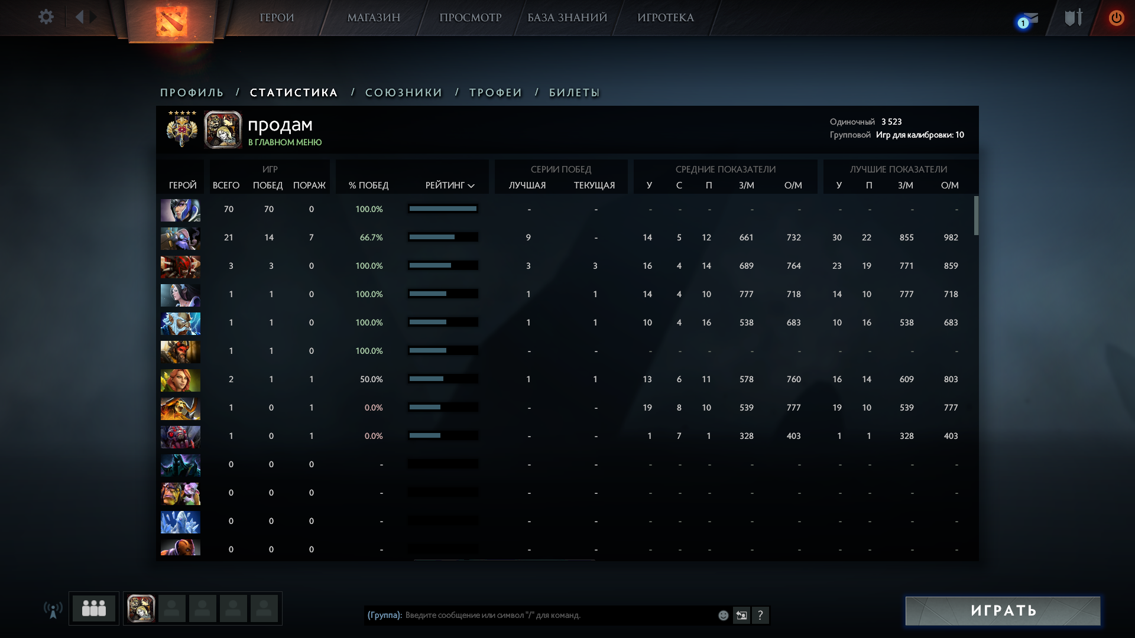Toggle the voice chat broadcast icon

[53, 609]
